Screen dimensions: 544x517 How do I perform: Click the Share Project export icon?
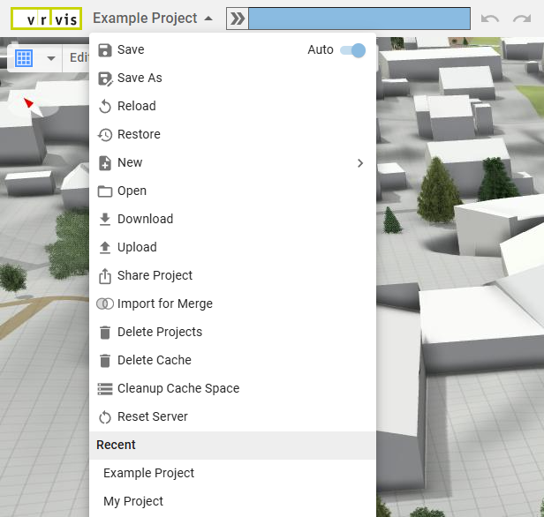tap(105, 276)
